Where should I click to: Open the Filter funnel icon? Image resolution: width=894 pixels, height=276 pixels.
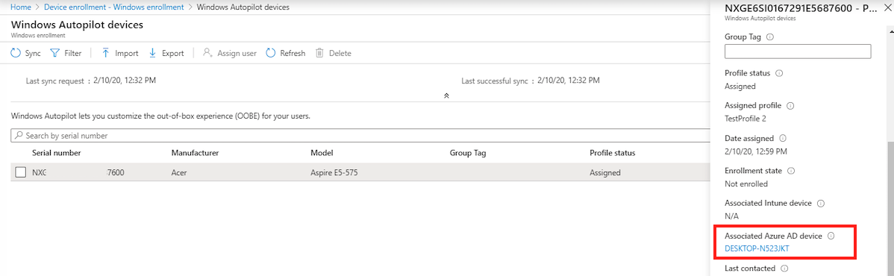point(54,53)
